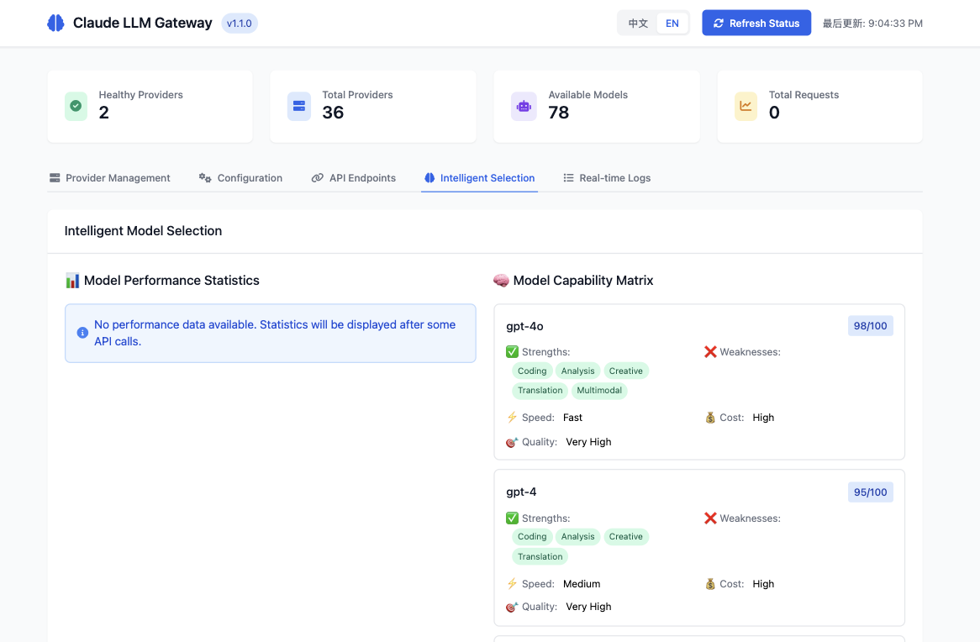Click the chart Total Requests icon
The height and width of the screenshot is (642, 980).
tap(746, 106)
